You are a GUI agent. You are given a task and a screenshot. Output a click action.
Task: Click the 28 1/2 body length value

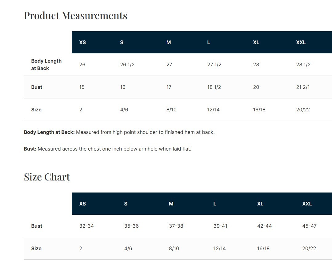point(303,65)
